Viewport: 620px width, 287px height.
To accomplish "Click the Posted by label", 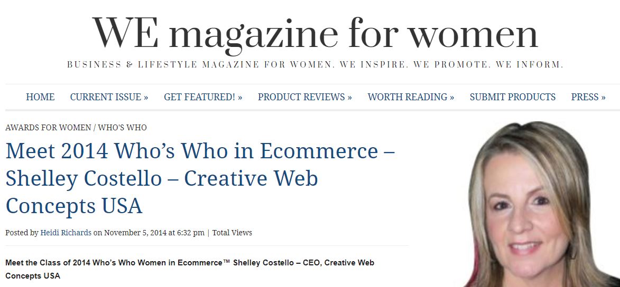I will click(22, 233).
